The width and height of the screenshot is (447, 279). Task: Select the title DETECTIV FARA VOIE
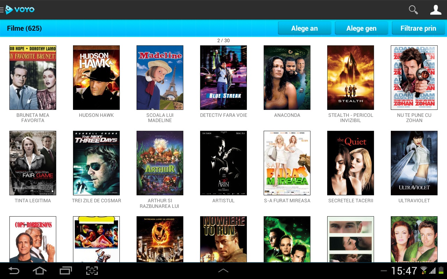coord(223,115)
